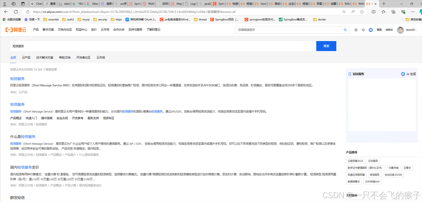Screen dimensions: 422x202
Task: Select the 开发者社区 search filter tab
Action: coord(83,58)
